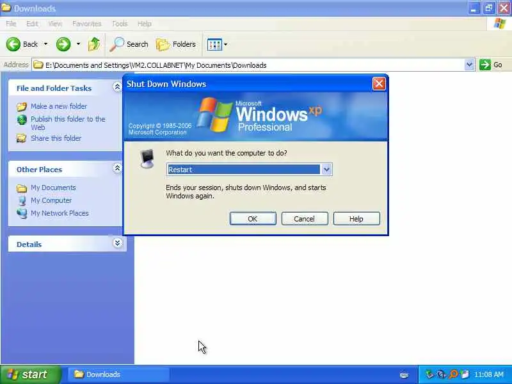Click the globe publish icon
512x384 pixels.
click(22, 120)
